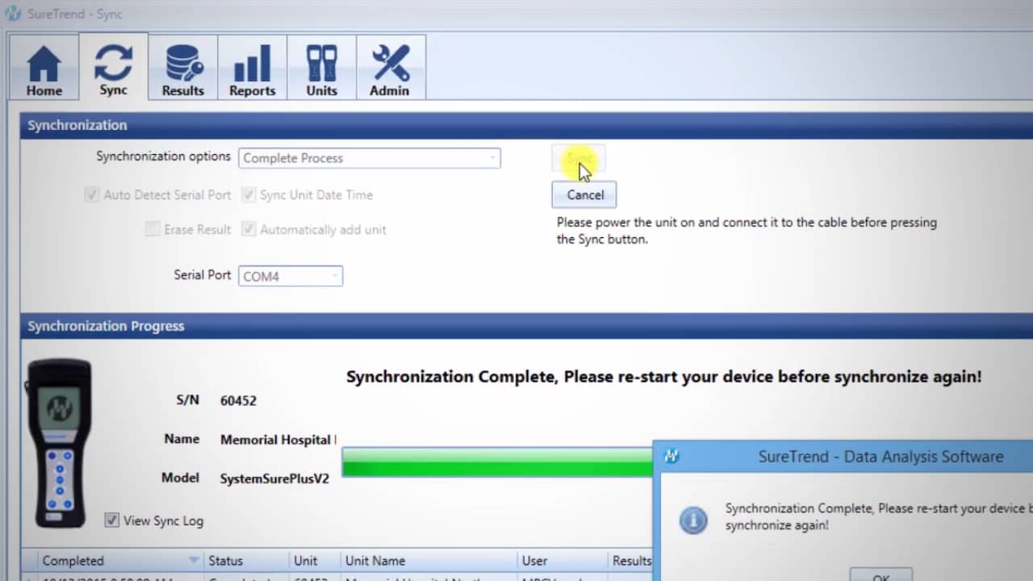This screenshot has width=1033, height=581.
Task: Go to the Home tab
Action: 44,67
